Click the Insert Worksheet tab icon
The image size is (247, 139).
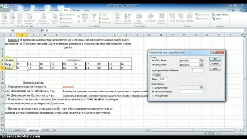click(x=54, y=130)
